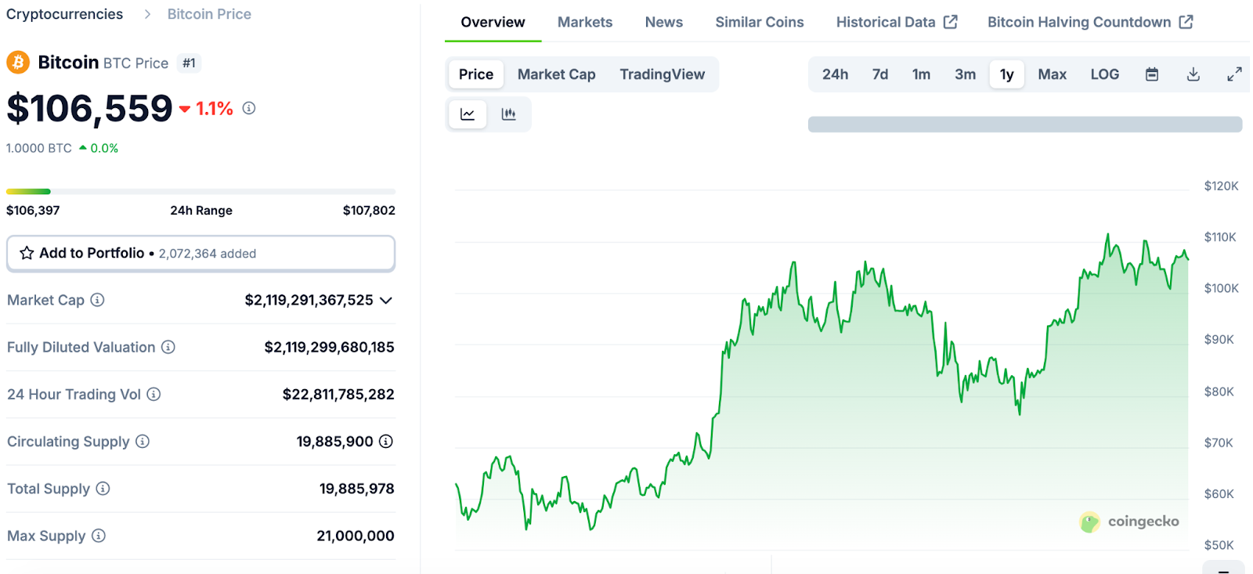Image resolution: width=1253 pixels, height=574 pixels.
Task: Click the Cryptocurrencies breadcrumb link
Action: click(x=65, y=14)
